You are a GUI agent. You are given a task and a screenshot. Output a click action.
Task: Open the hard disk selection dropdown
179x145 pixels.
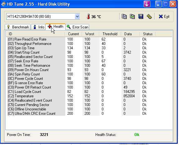coord(77,17)
